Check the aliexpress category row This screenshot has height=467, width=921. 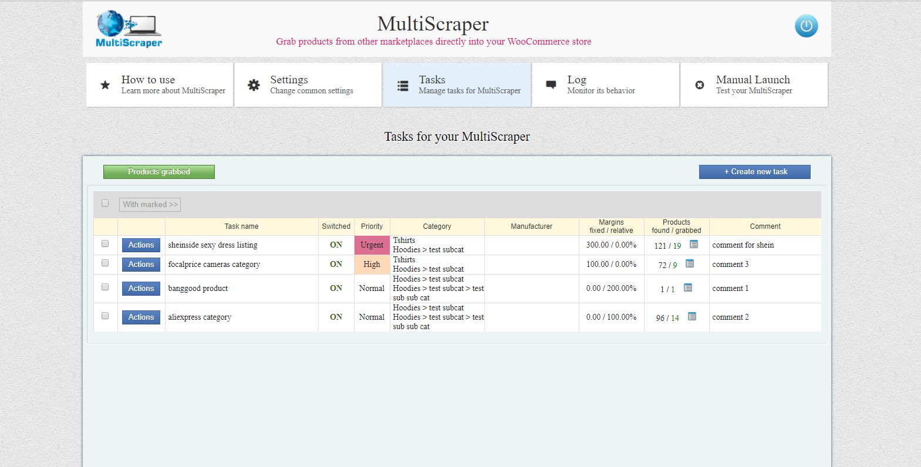click(105, 316)
